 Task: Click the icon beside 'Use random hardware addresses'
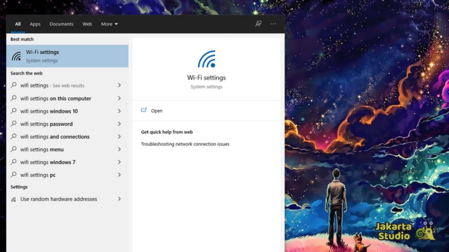14,199
